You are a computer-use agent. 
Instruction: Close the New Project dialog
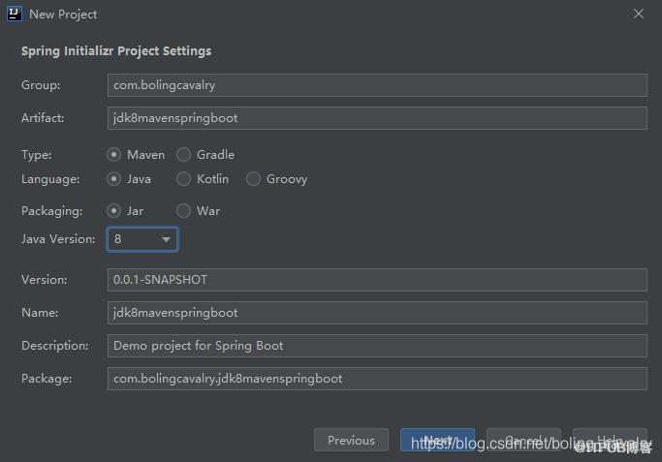coord(639,14)
